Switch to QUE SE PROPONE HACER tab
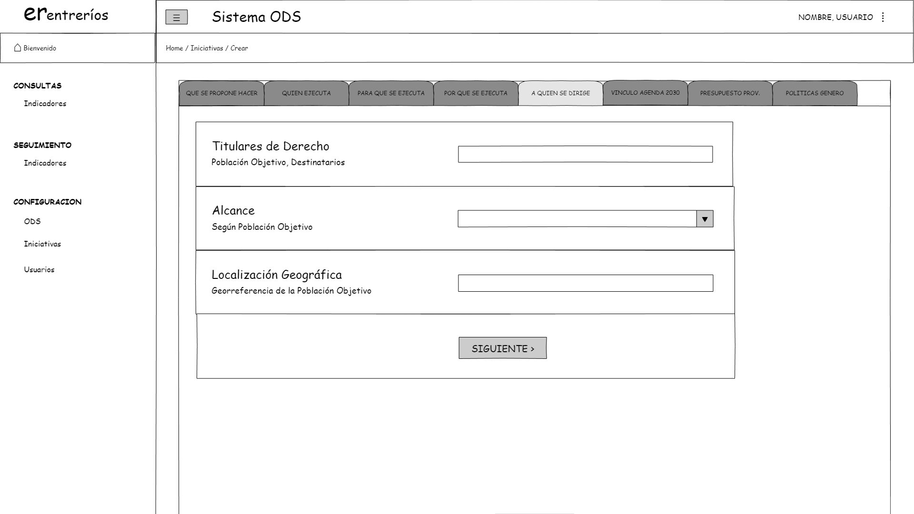This screenshot has height=514, width=914. [x=221, y=93]
